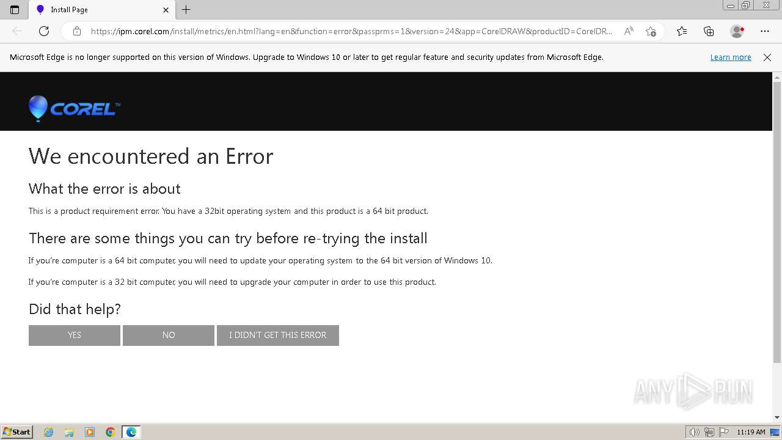
Task: Click the address bar URL
Action: coord(351,31)
